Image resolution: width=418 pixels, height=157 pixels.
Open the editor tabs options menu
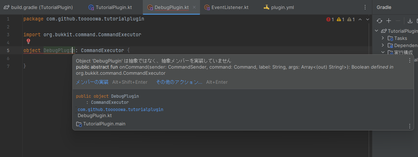pyautogui.click(x=365, y=8)
